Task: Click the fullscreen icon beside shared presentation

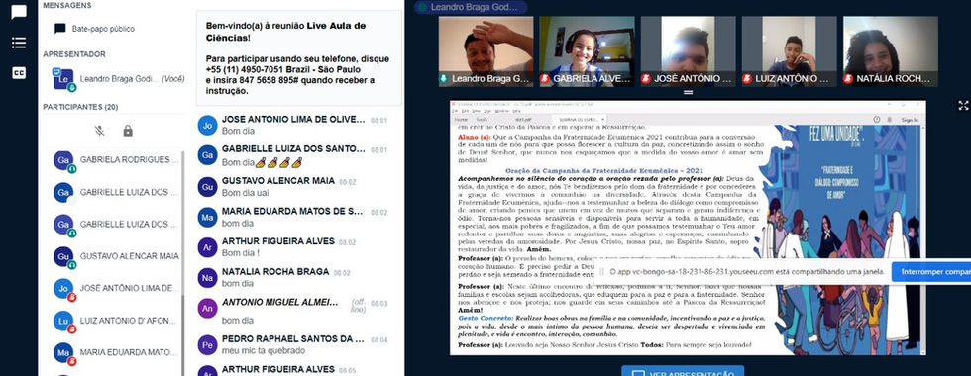Action: [x=963, y=105]
